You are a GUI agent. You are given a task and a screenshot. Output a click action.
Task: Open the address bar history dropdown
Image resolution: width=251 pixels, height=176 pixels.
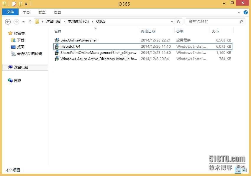coord(172,21)
